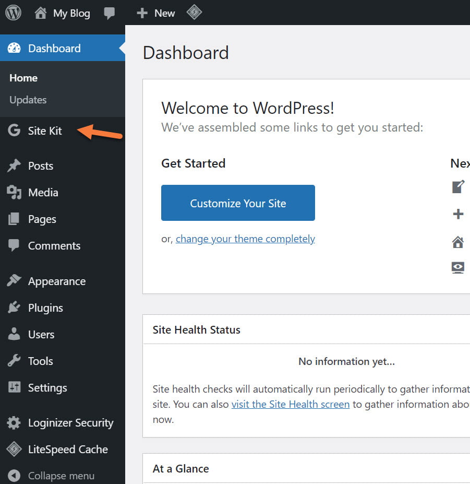Click the Site Kit Google icon
The height and width of the screenshot is (484, 470).
coord(14,131)
